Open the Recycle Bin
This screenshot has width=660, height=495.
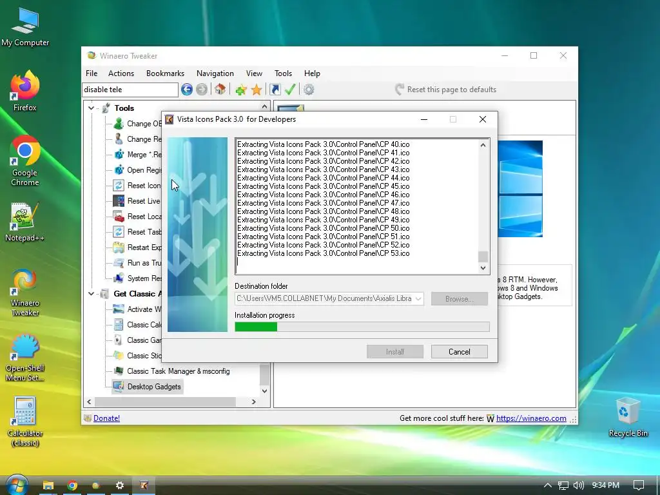(x=628, y=418)
